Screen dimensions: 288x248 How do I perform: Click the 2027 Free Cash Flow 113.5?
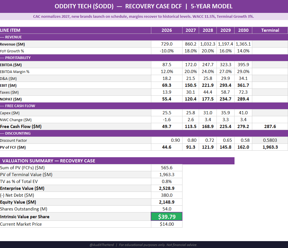[190, 127]
